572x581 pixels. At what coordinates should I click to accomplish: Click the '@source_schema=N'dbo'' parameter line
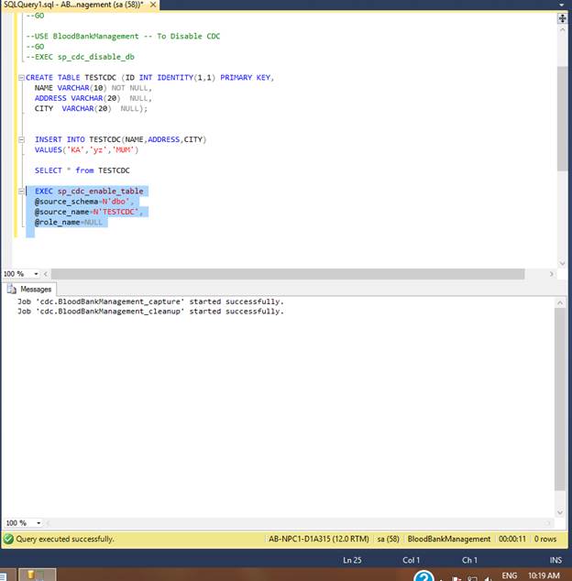pyautogui.click(x=84, y=202)
